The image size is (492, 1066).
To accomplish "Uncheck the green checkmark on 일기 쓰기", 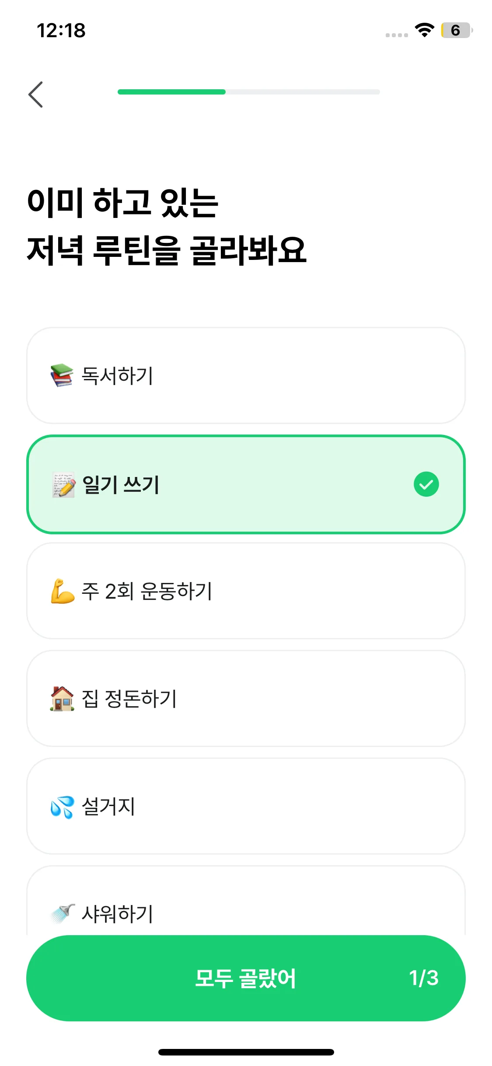I will coord(426,484).
